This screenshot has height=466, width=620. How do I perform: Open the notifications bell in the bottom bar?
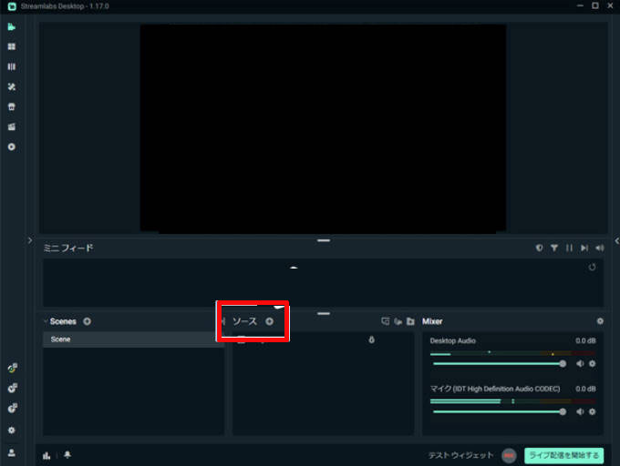pyautogui.click(x=67, y=455)
